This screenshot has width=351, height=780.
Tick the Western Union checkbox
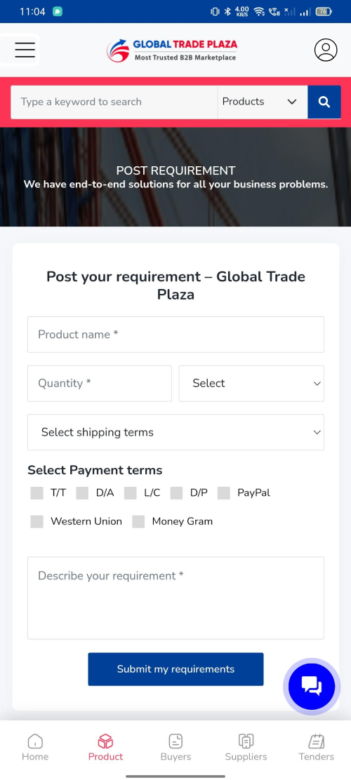pyautogui.click(x=37, y=521)
